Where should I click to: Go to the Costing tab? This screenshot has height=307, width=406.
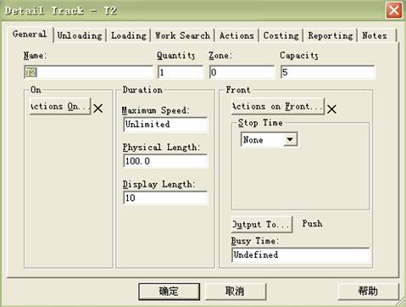pos(281,36)
